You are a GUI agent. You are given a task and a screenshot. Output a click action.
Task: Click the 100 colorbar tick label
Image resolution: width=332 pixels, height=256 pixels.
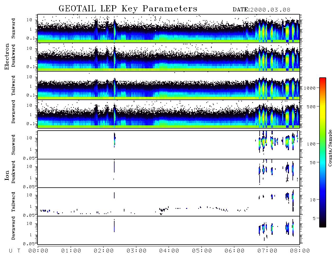(x=311, y=144)
